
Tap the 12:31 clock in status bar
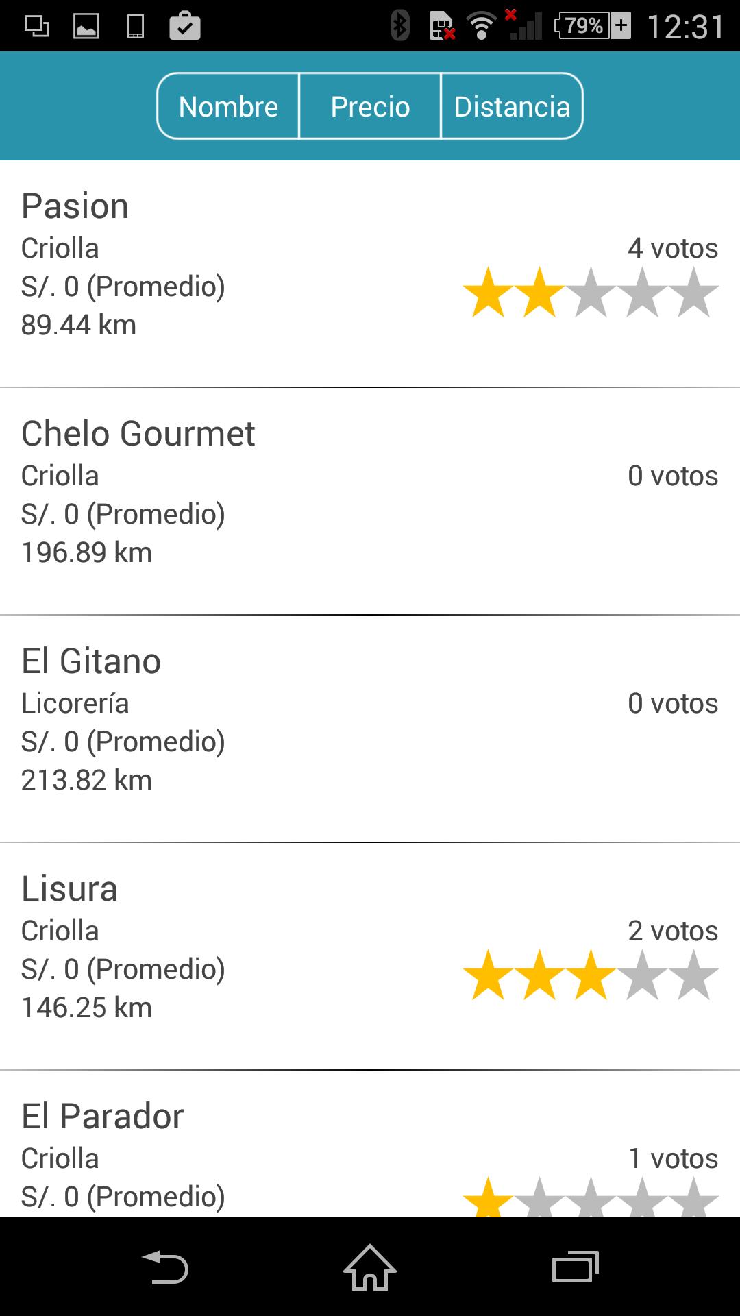(x=685, y=27)
